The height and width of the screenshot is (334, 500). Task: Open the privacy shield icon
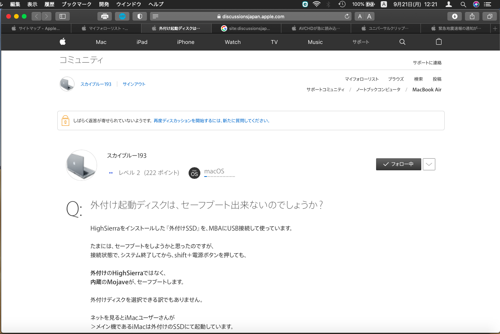point(140,16)
